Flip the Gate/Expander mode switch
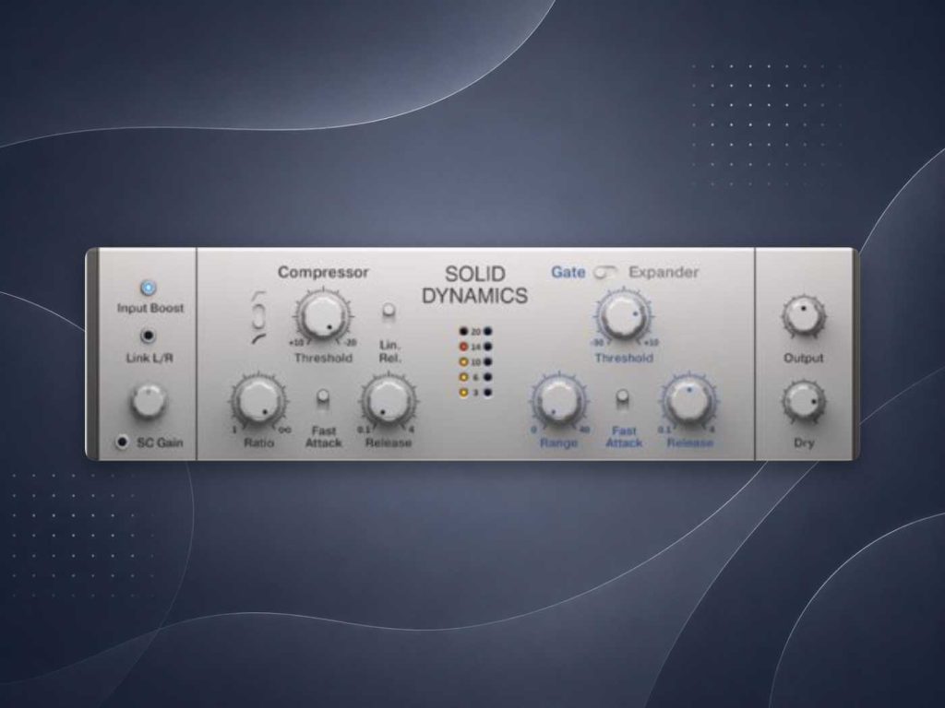Image resolution: width=945 pixels, height=708 pixels. pos(606,273)
